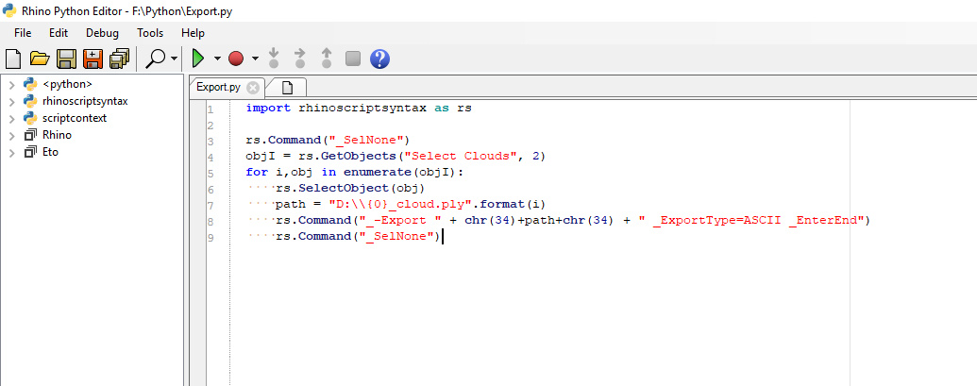
Task: Open the run options dropdown arrow
Action: tap(217, 59)
